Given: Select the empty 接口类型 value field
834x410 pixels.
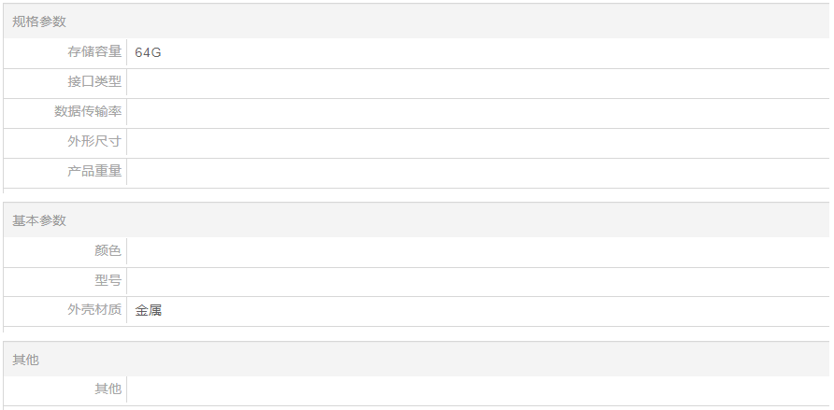Looking at the screenshot, I should [477, 82].
